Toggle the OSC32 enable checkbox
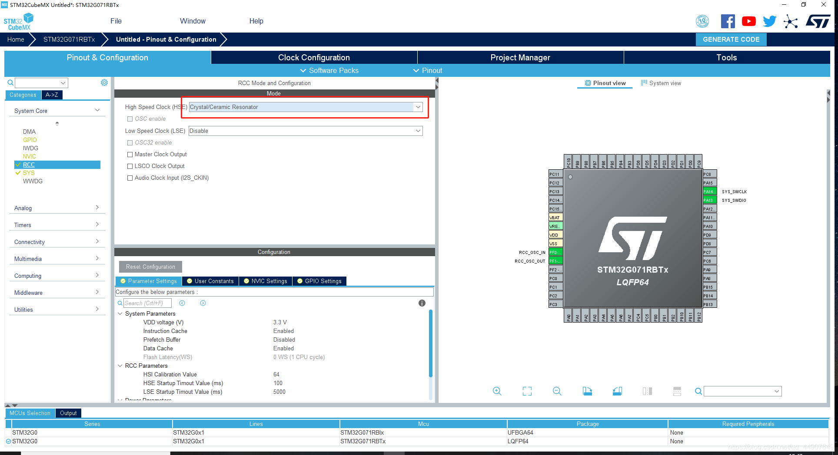Screen dimensions: 838x455 click(x=130, y=143)
